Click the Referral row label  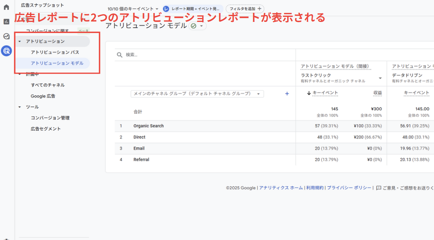click(x=141, y=160)
